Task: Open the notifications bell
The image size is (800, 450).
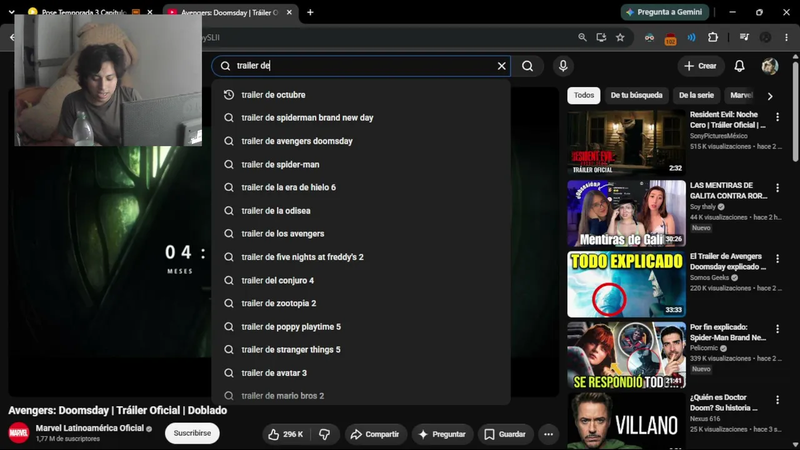Action: (x=739, y=66)
